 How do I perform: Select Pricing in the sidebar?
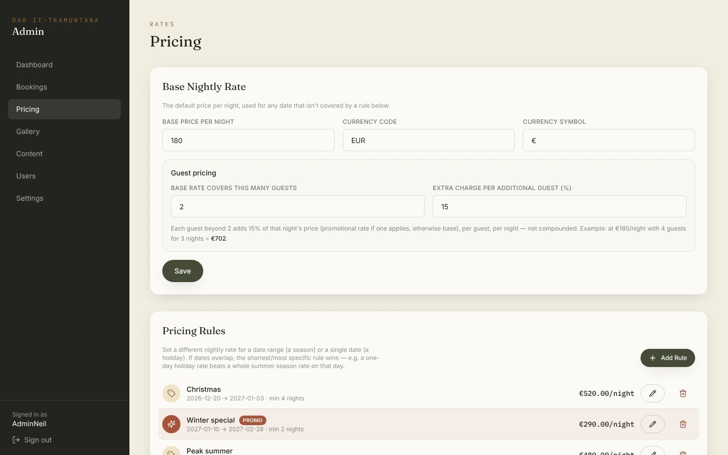[x=64, y=109]
